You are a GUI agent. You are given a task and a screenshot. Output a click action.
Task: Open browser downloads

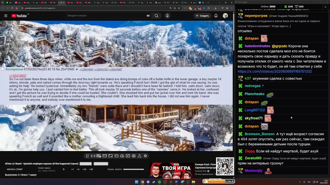(216, 8)
